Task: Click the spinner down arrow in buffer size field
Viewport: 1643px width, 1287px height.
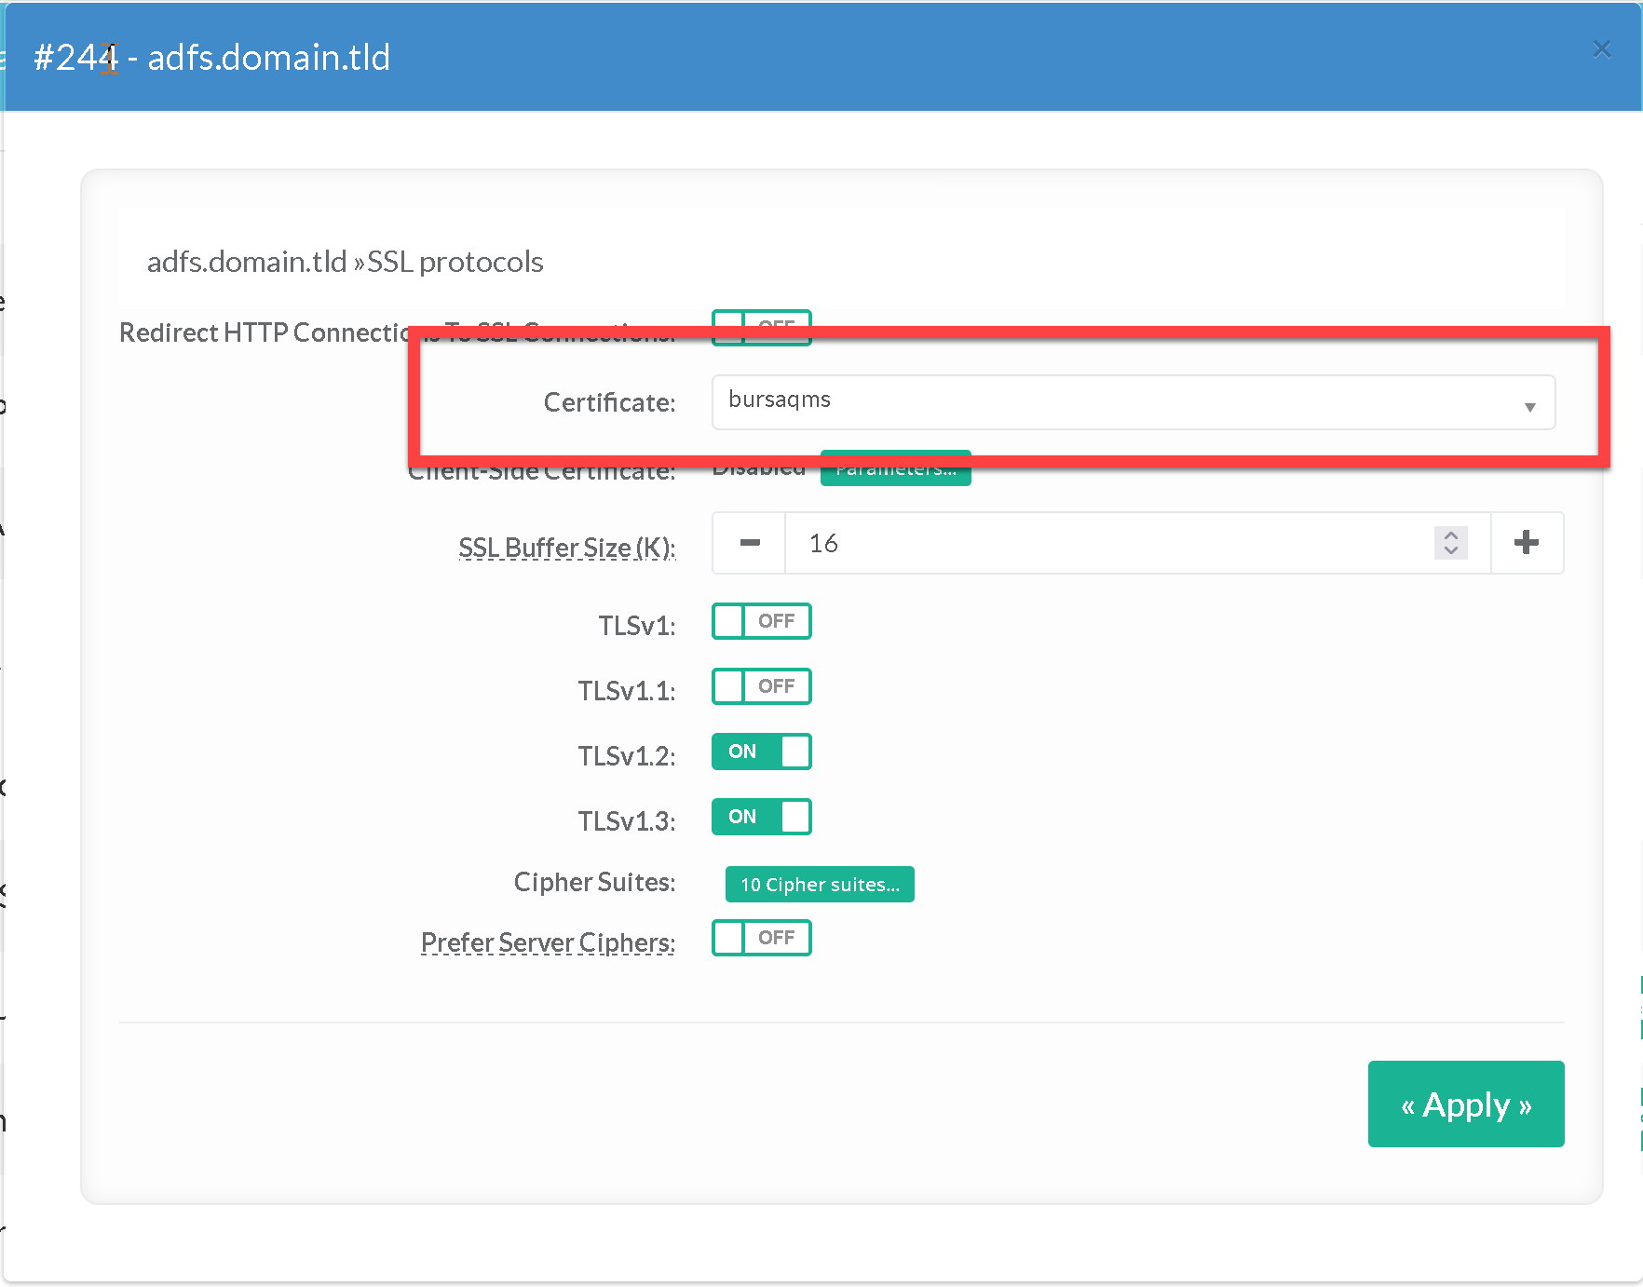Action: (1450, 550)
